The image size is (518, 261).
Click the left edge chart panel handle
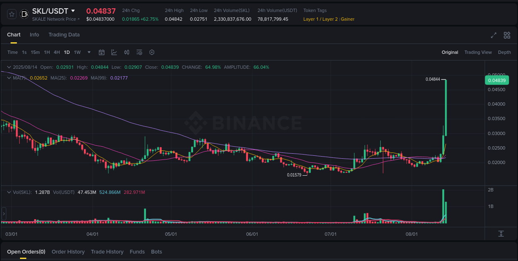pyautogui.click(x=4, y=213)
